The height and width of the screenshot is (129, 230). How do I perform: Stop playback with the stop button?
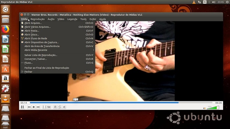tap(34, 107)
